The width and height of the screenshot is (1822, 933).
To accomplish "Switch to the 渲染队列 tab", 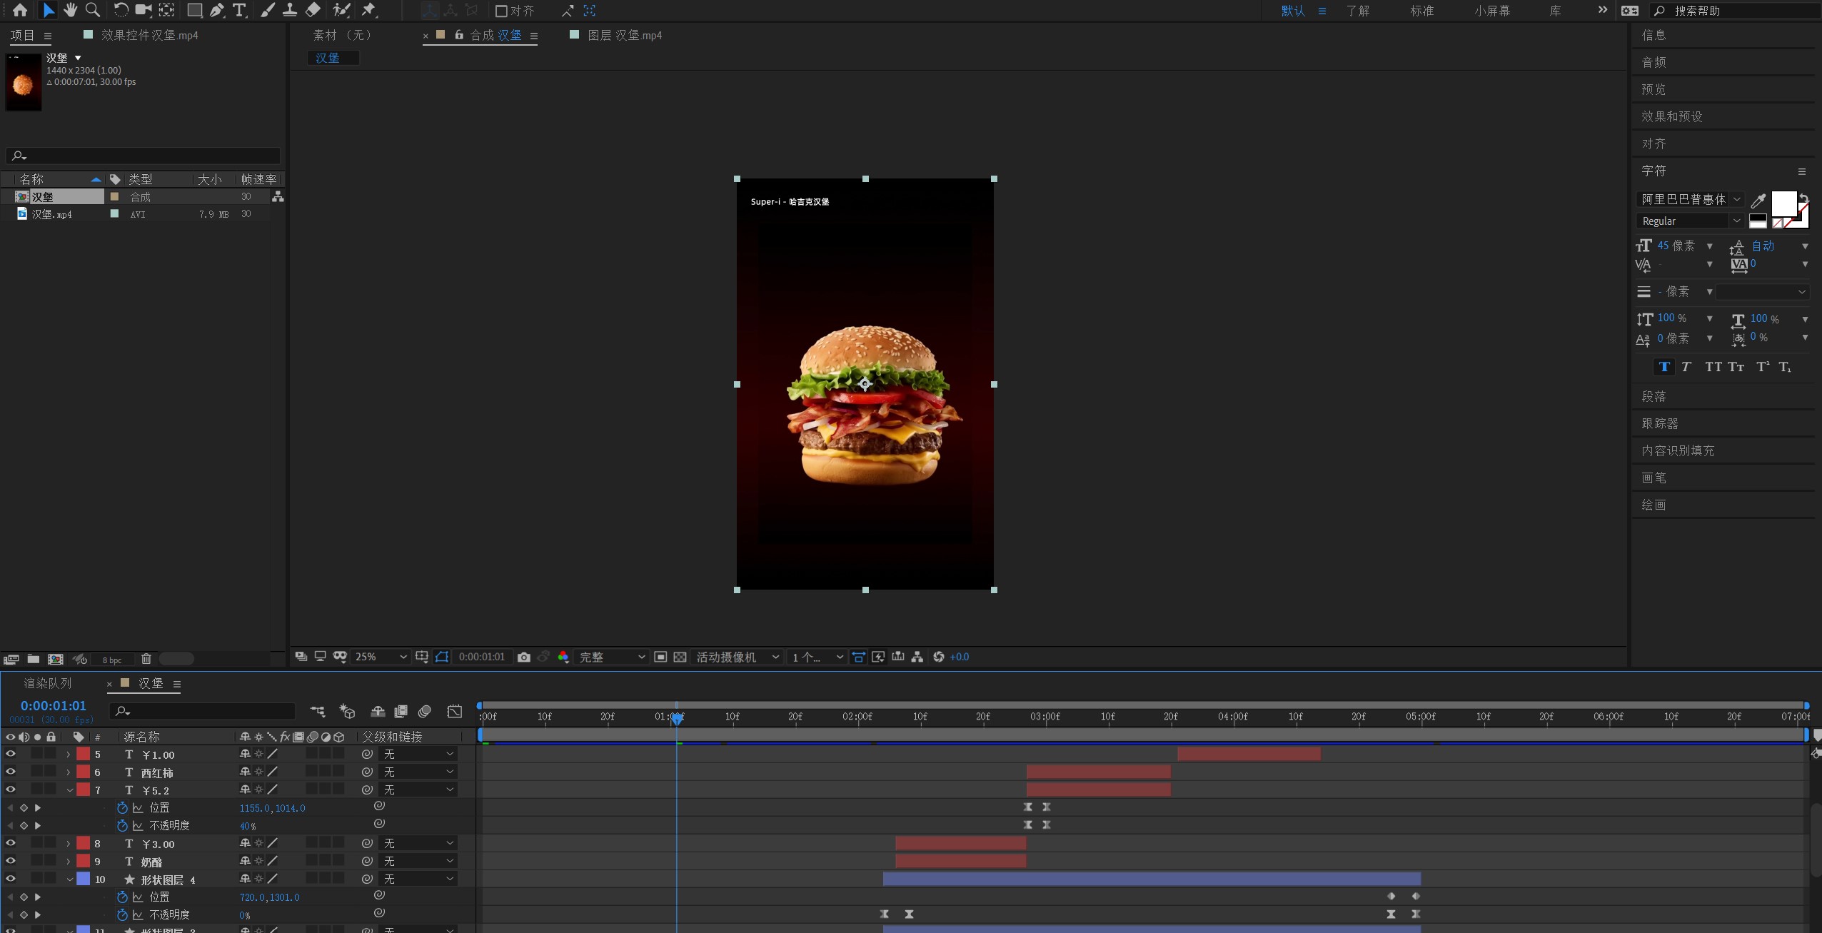I will 47,683.
